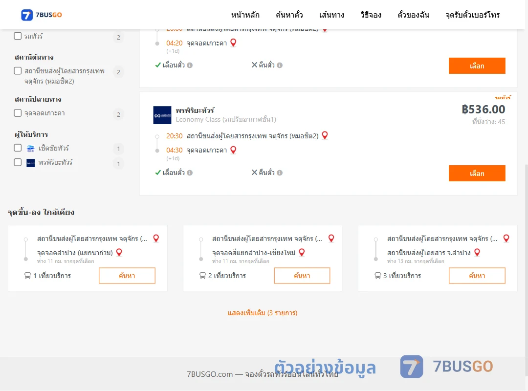Check the สถานีขนส่งผู้โดยสารกรุงเทพ จตุจักร (หมอชิต2) origin filter
Screen dimensions: 528x391
(18, 71)
